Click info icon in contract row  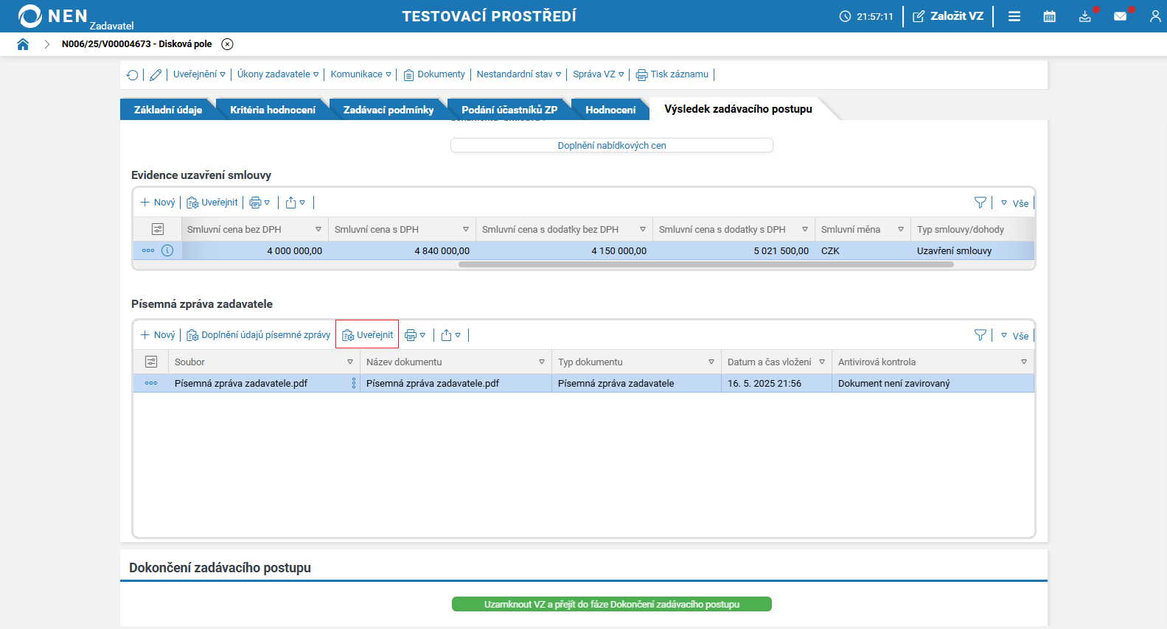point(167,250)
